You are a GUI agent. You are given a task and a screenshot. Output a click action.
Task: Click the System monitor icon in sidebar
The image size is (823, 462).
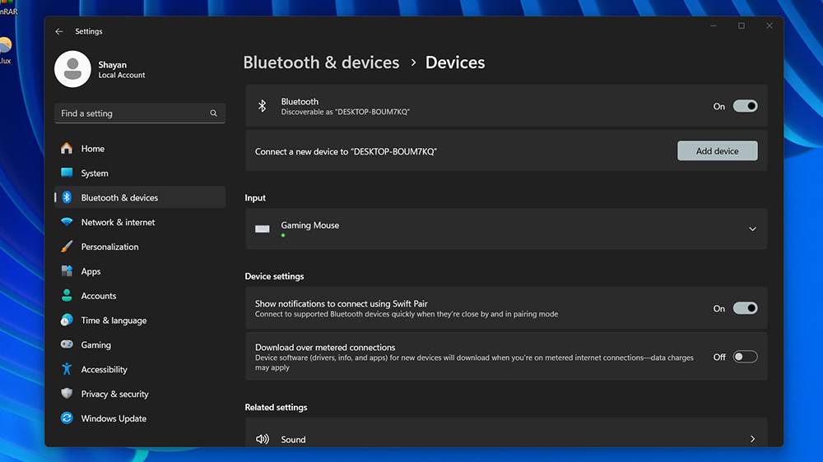click(x=67, y=173)
